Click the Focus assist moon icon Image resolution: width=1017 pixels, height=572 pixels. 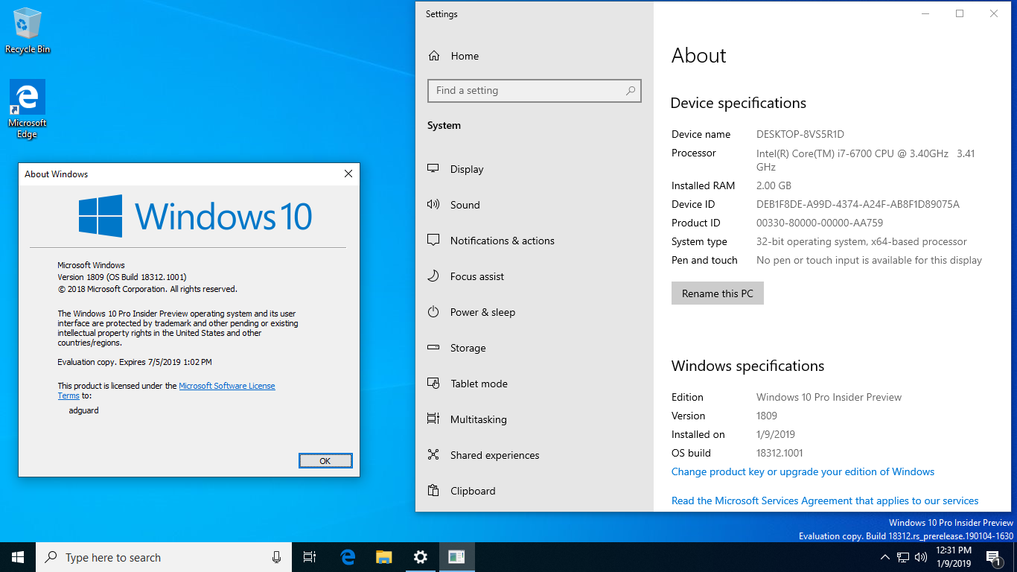point(433,276)
